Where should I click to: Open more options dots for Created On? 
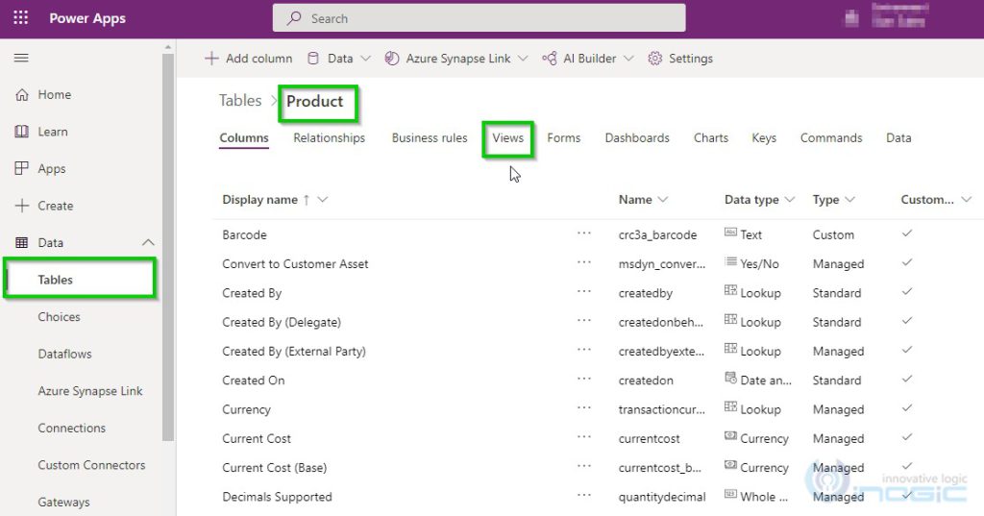pos(584,380)
